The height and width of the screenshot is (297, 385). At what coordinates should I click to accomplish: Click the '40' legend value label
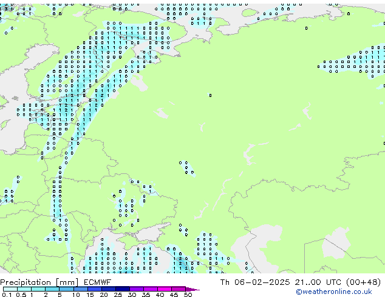coord(160,295)
